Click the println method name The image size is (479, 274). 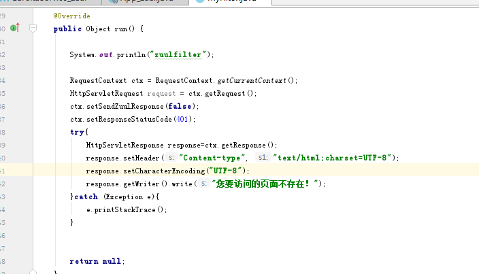pos(131,54)
